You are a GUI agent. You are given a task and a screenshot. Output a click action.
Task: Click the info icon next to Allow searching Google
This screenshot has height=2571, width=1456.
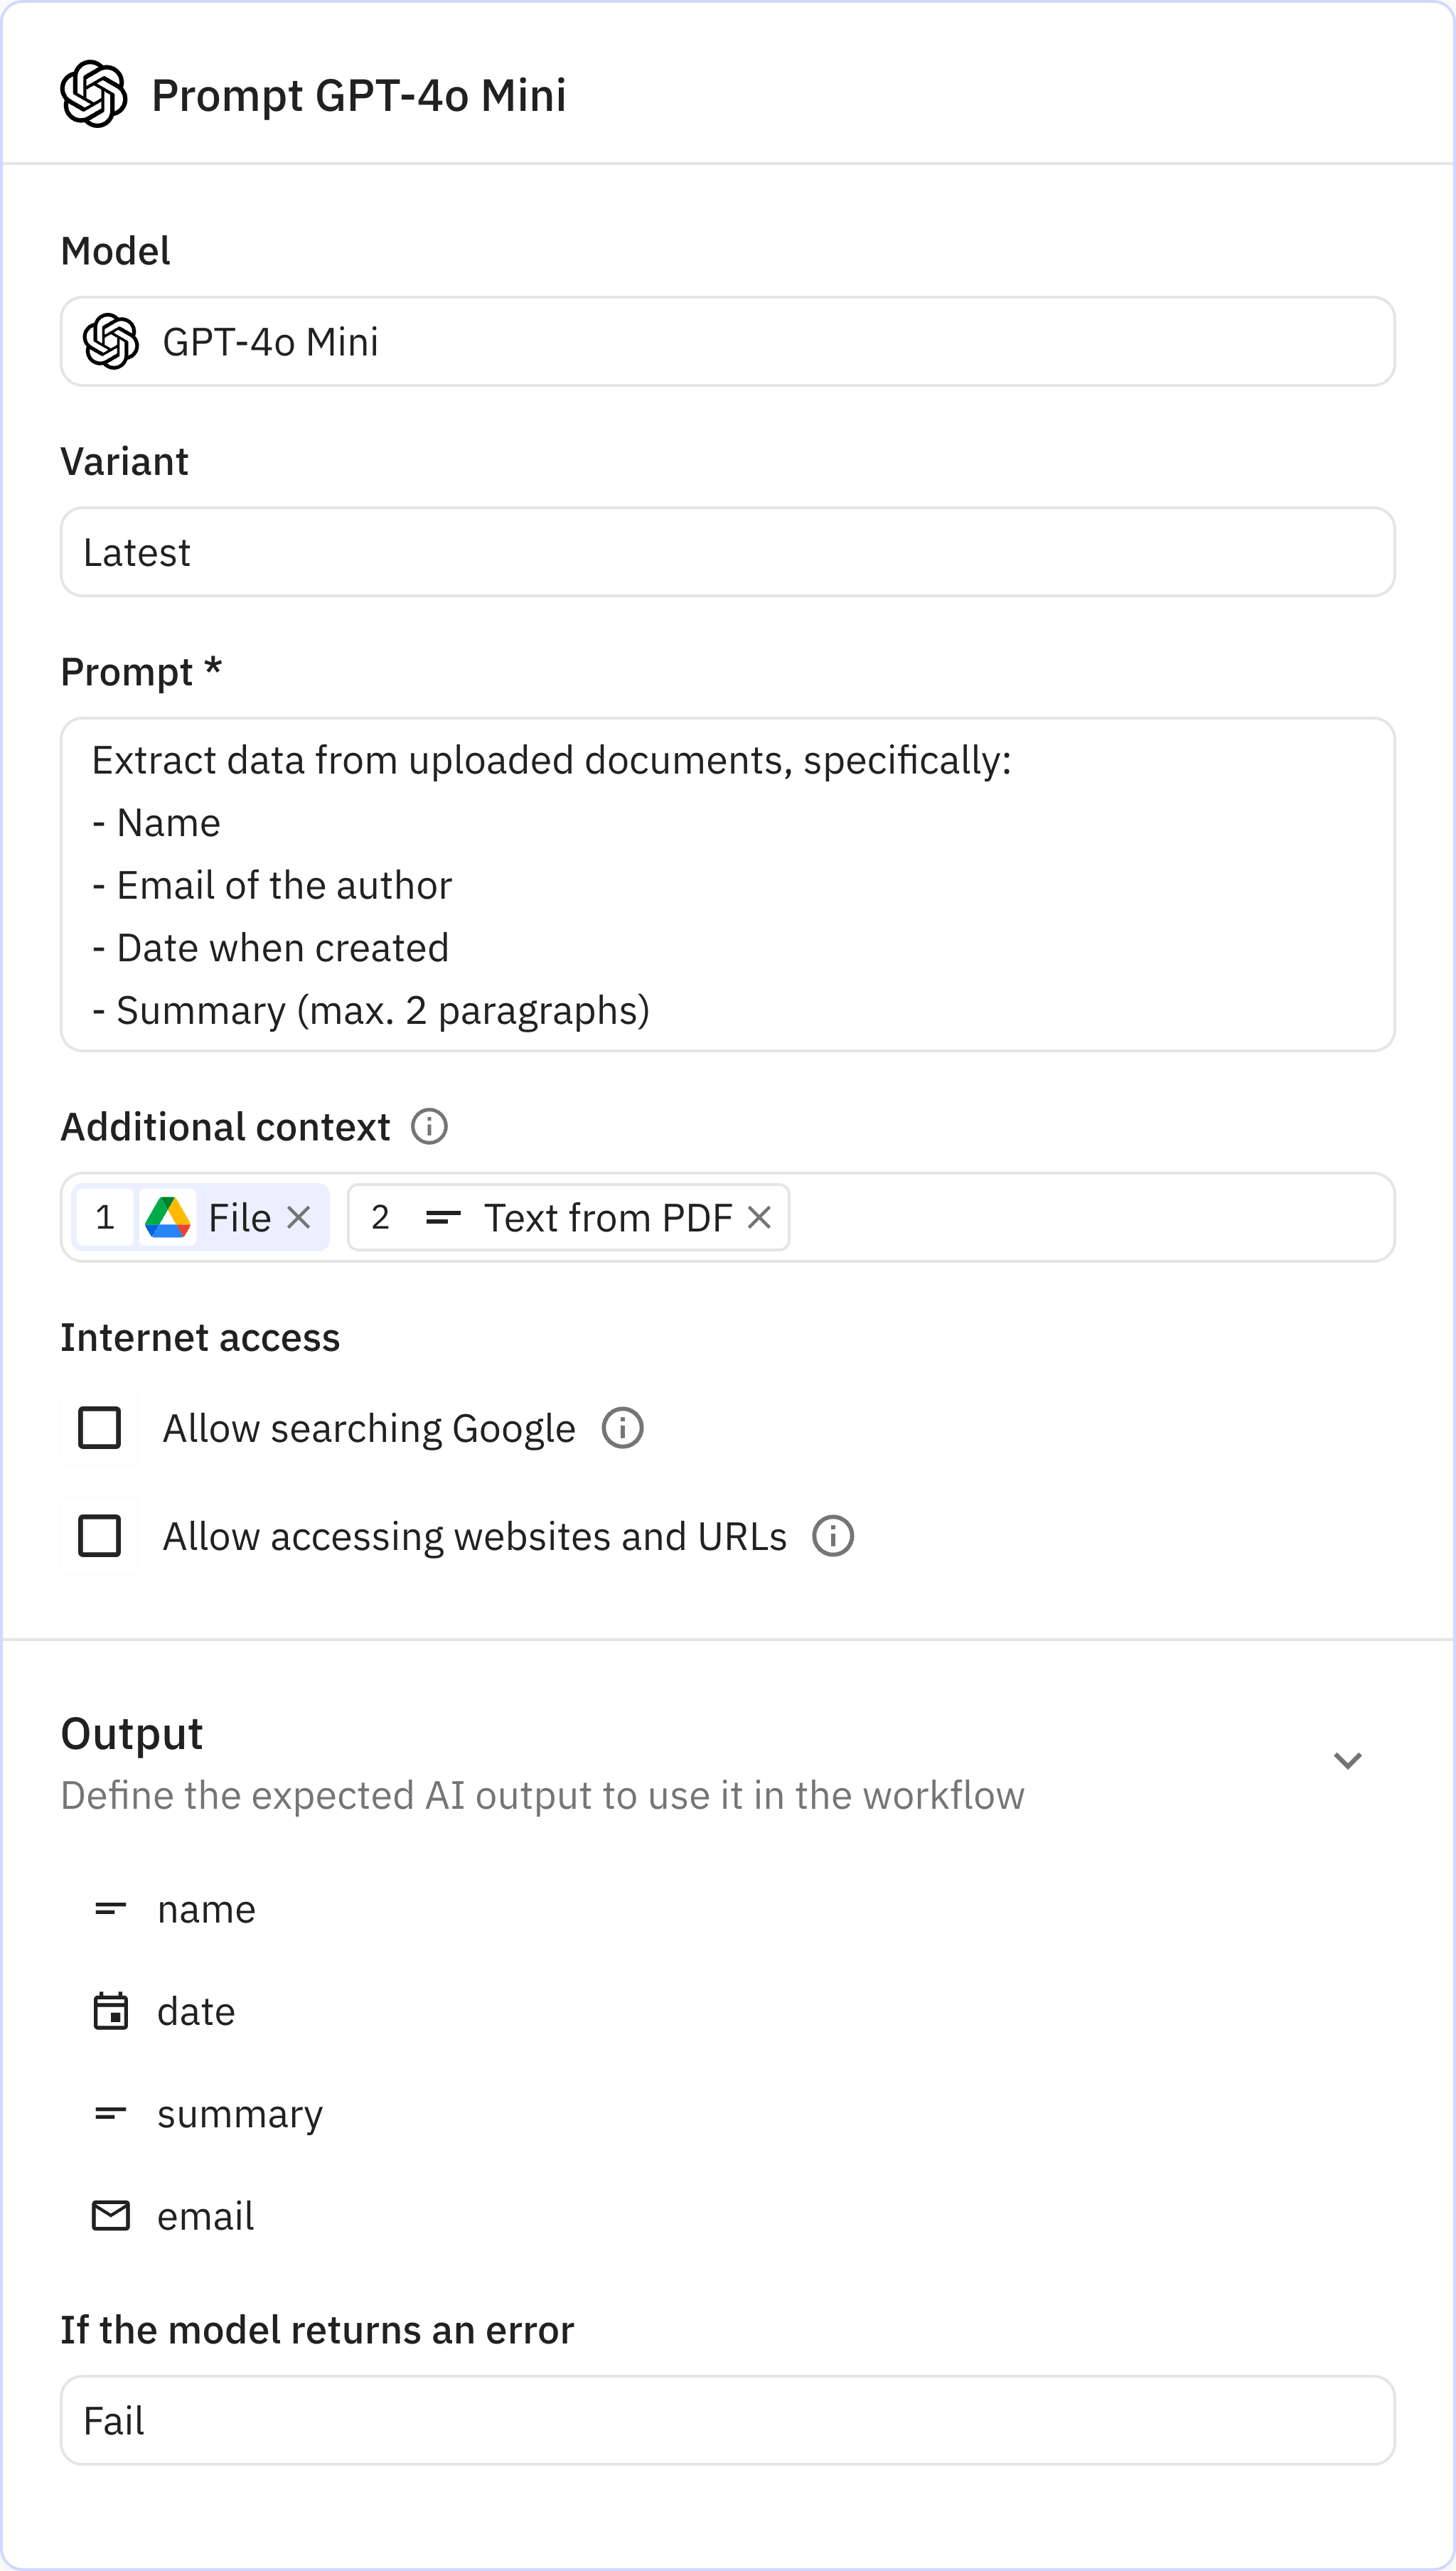(622, 1428)
